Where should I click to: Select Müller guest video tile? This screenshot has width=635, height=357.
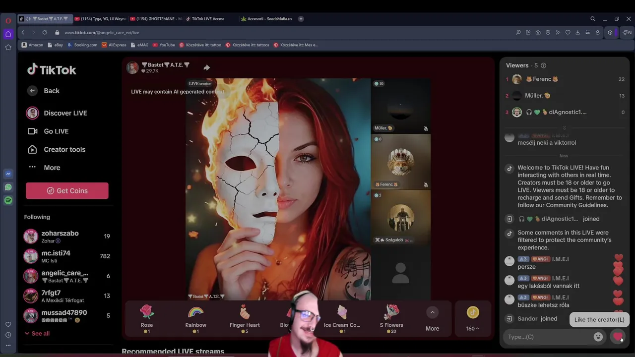(x=401, y=106)
